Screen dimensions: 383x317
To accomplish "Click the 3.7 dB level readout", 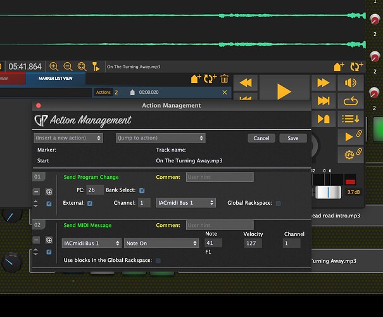I will [x=353, y=192].
